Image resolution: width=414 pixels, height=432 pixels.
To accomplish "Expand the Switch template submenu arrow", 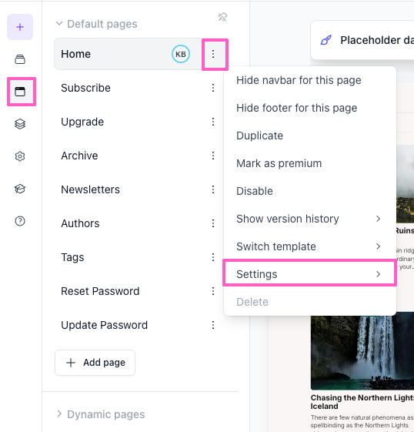I will pos(378,246).
